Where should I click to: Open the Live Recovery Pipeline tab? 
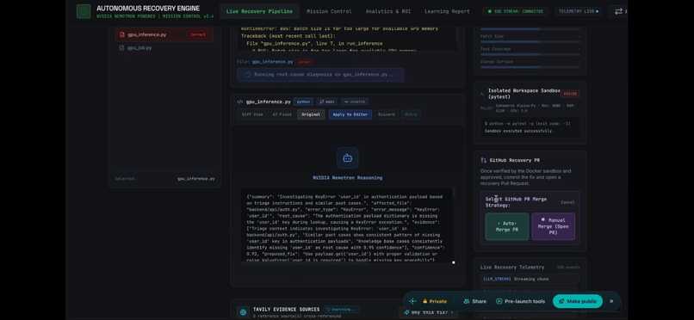tap(259, 11)
